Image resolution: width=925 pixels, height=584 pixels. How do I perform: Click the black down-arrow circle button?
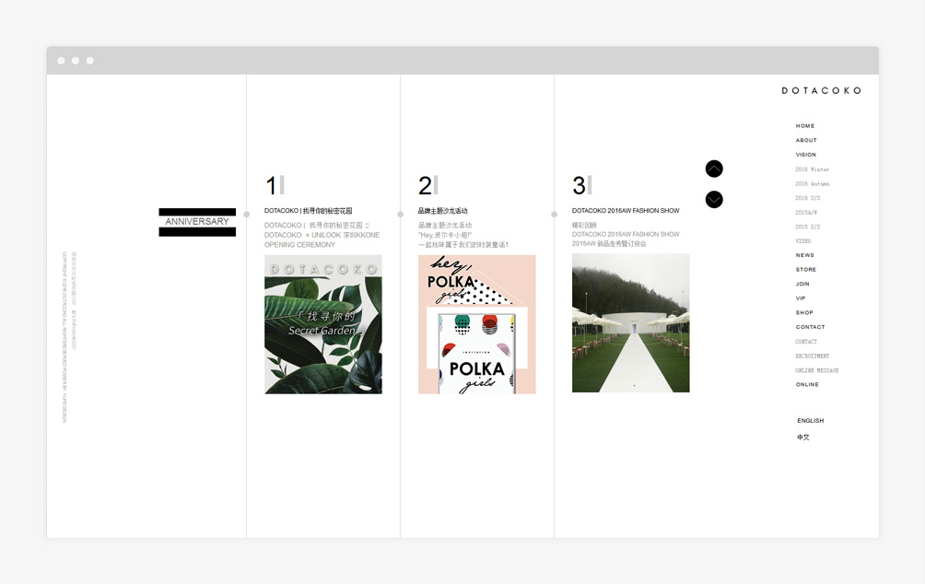[x=714, y=199]
